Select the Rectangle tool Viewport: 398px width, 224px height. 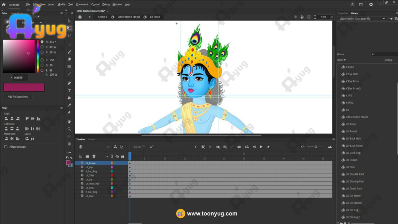[x=69, y=67]
